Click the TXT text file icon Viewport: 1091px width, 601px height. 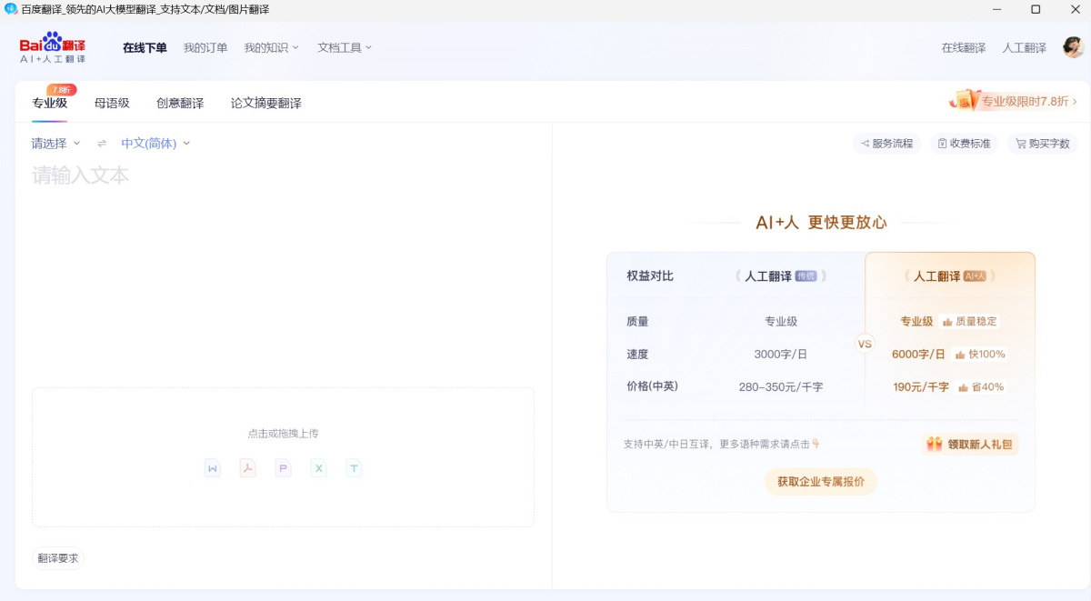(354, 467)
